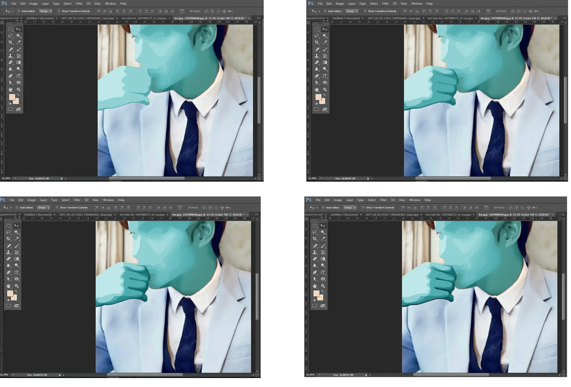571x387 pixels.
Task: Select the Rectangular Marquee tool in top-left window
Action: 11,29
